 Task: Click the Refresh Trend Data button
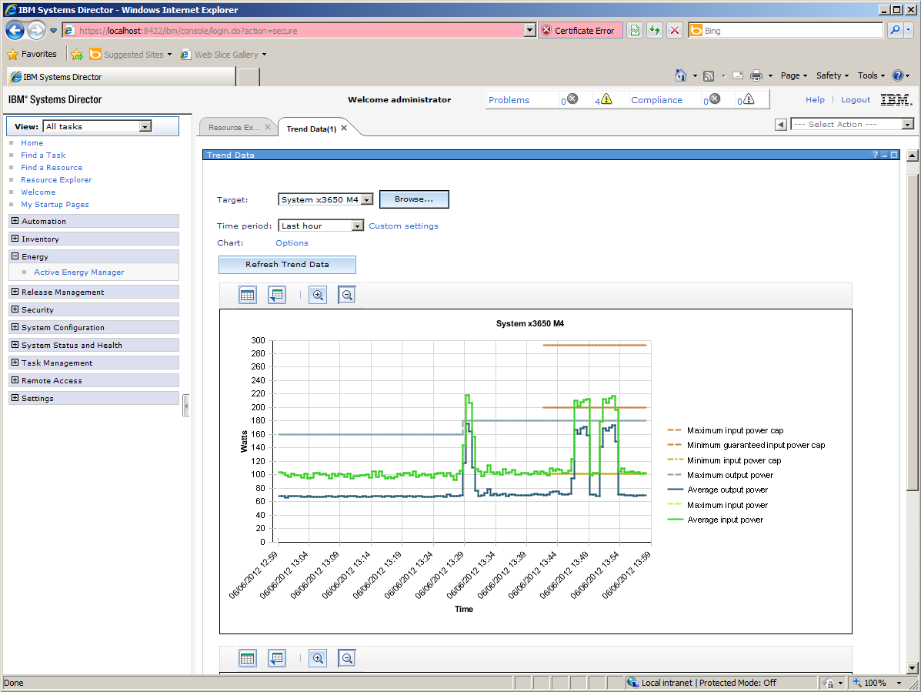tap(287, 264)
